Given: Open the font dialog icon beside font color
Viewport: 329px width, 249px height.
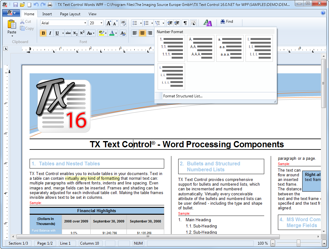Looking at the screenshot, I should [x=123, y=33].
